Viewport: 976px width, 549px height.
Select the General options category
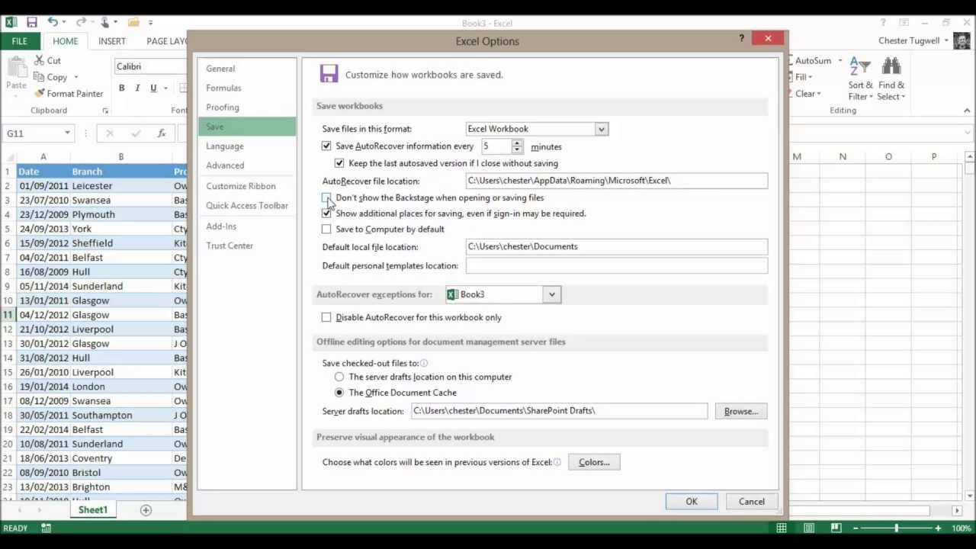pyautogui.click(x=246, y=69)
